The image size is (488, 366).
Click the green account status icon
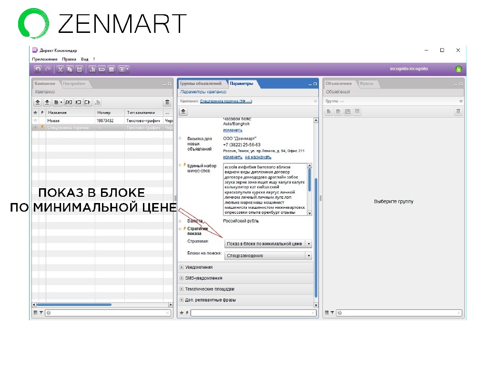tap(458, 69)
